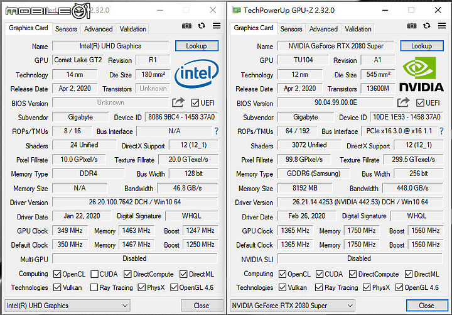The width and height of the screenshot is (452, 315).
Task: Click Device ID field 10DE 1E93
Action: (407, 117)
